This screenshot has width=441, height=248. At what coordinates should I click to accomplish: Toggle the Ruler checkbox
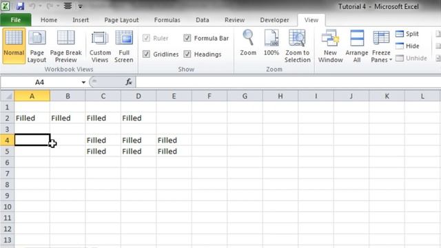click(x=146, y=38)
